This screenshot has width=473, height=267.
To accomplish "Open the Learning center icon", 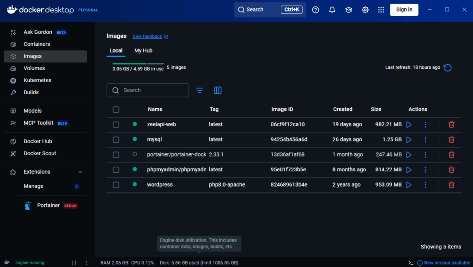I will click(x=349, y=10).
